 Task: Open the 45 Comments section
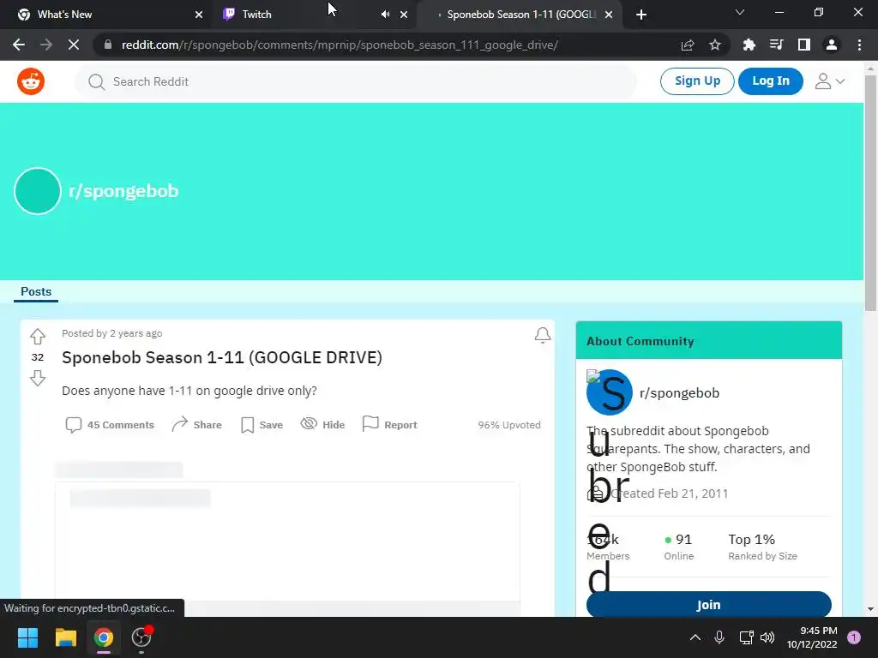(110, 425)
